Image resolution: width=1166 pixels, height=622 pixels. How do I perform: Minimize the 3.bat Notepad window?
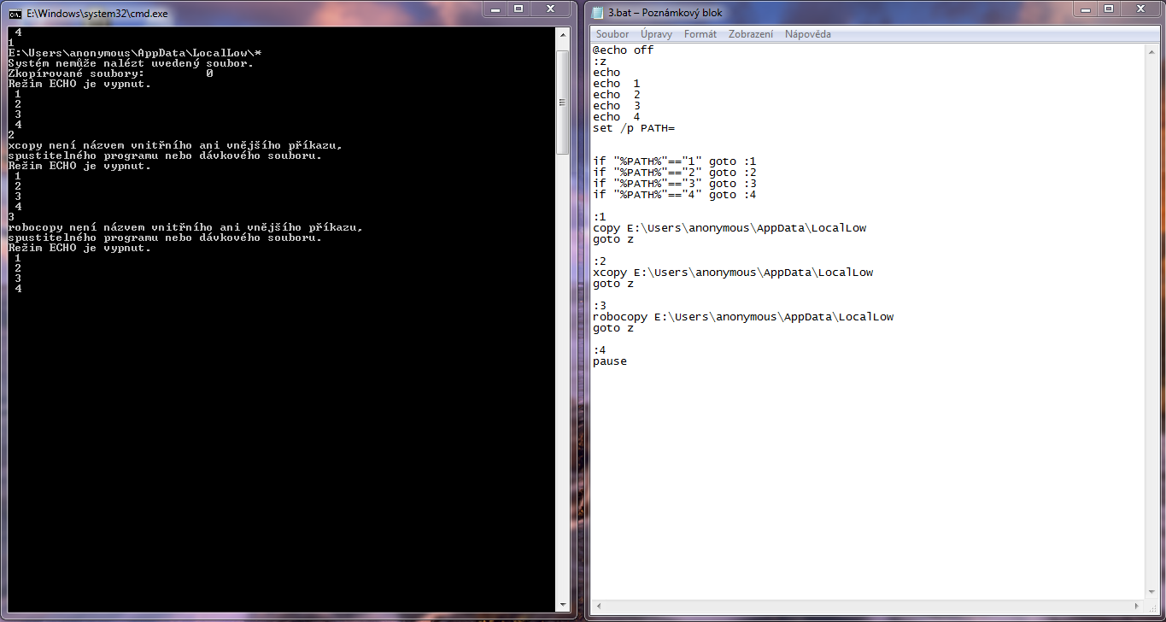point(1085,9)
